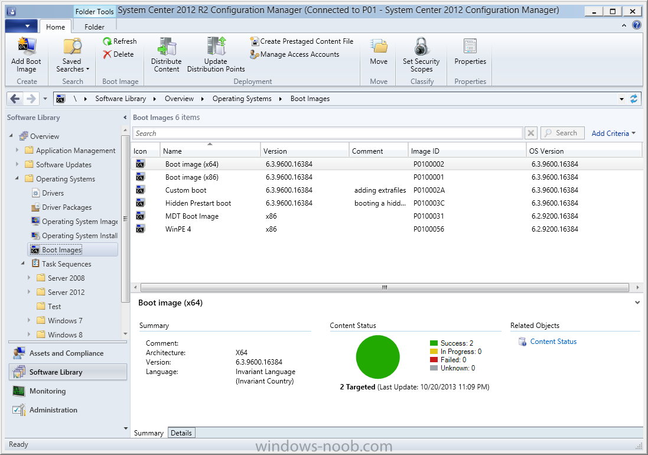Select the Hidden Prestart boot row
Image resolution: width=648 pixels, height=455 pixels.
tap(387, 203)
